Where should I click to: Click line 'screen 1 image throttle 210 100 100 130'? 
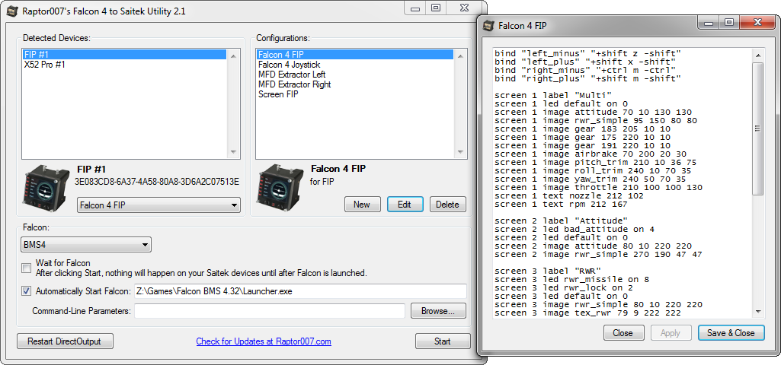pos(599,188)
